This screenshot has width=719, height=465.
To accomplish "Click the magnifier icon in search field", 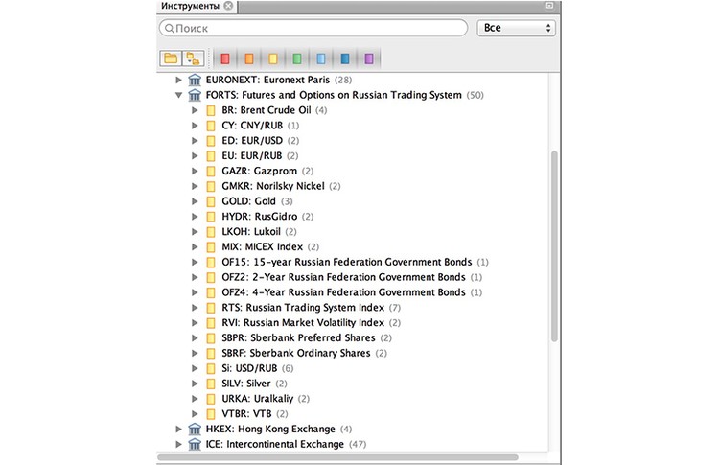I will click(x=169, y=29).
